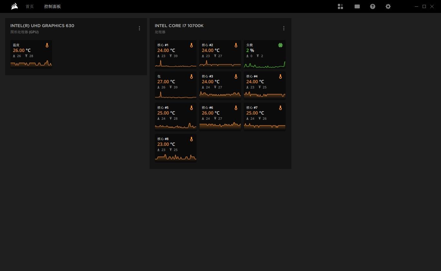Screen dimensions: 441x271
Task: Click the thermometer icon on the 核心 #3 card
Action: click(x=236, y=76)
